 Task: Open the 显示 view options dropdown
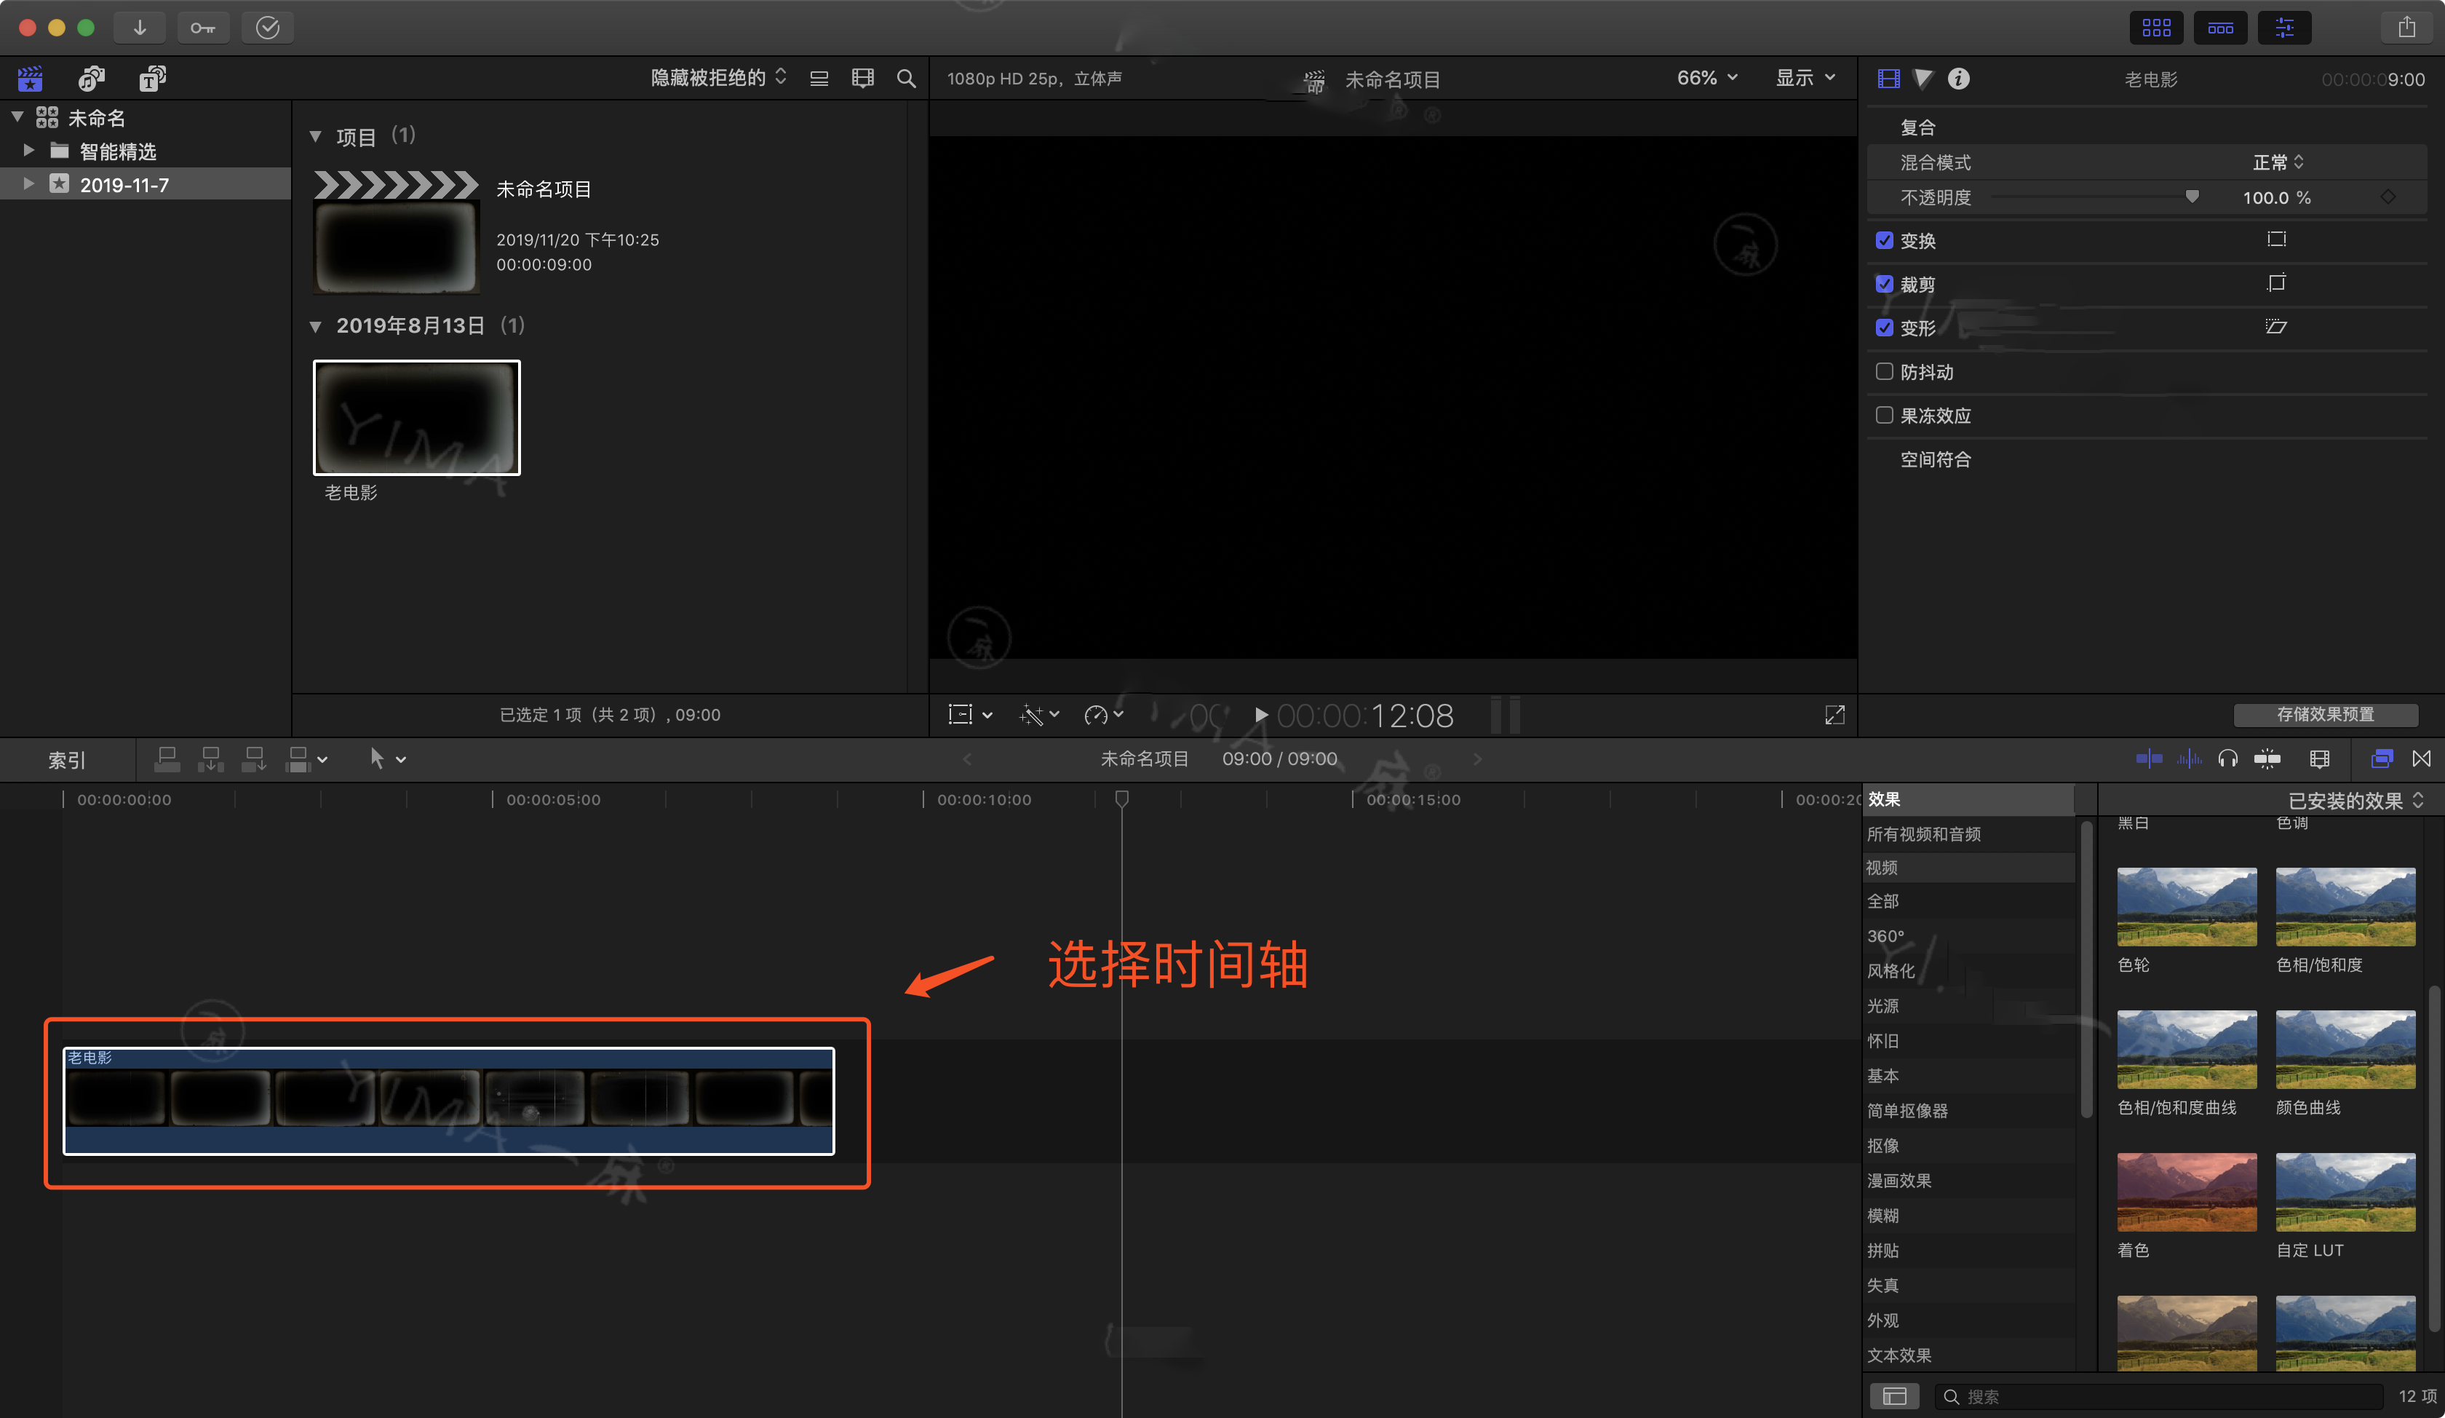(x=1805, y=78)
